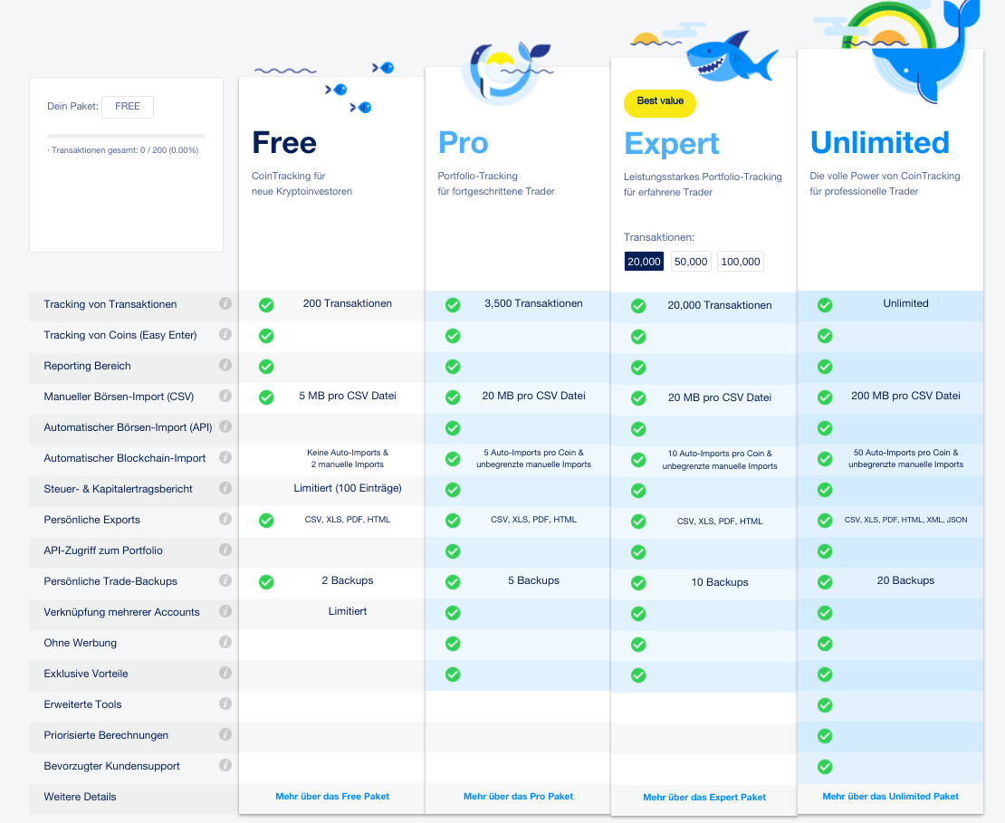Click '20,000 Transaktionen' in Expert column
1005x823 pixels.
[720, 305]
